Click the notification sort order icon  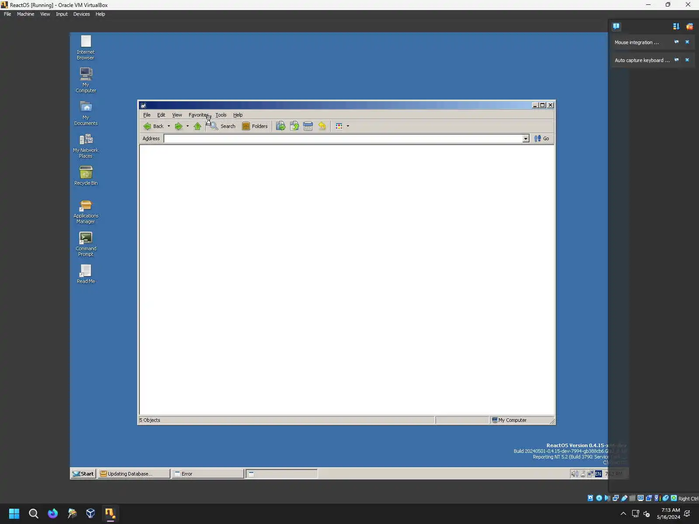click(x=676, y=26)
